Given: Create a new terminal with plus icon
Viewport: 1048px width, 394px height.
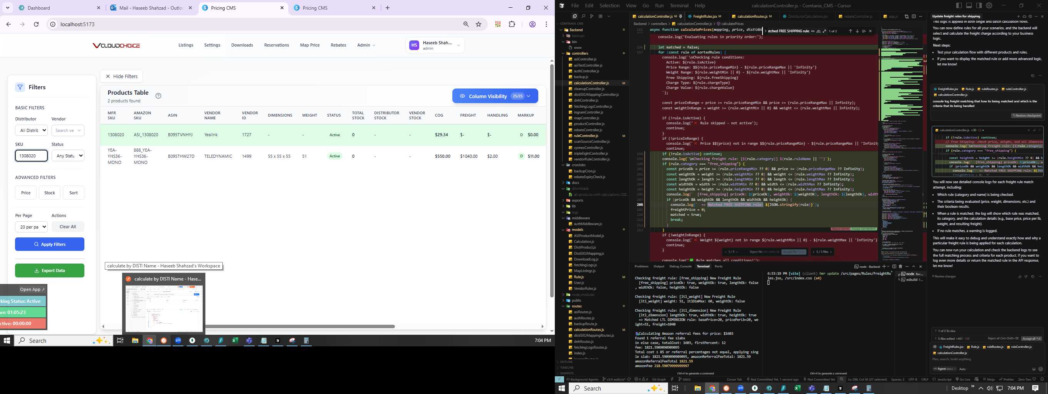Looking at the screenshot, I should [x=885, y=267].
